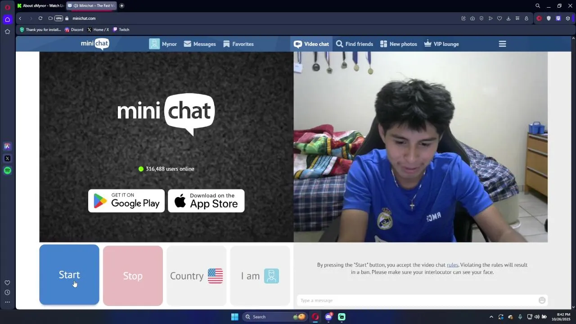Open the hamburger menu in Minichat header
This screenshot has height=324, width=576.
[x=503, y=44]
